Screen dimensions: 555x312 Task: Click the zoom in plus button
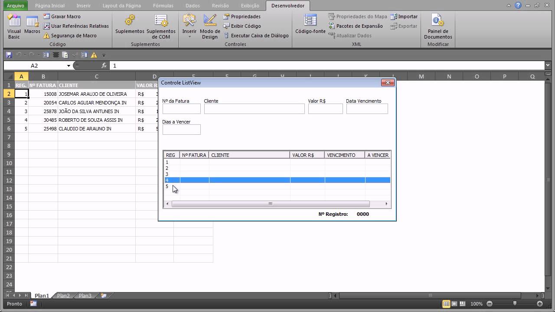point(539,304)
